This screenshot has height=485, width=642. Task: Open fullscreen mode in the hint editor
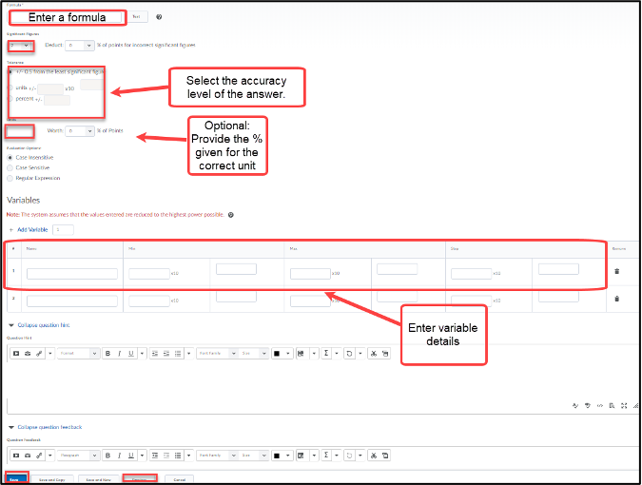[623, 404]
